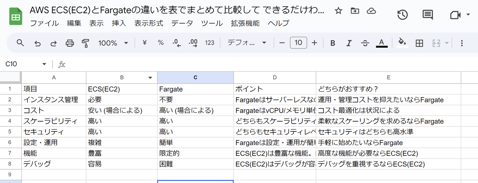Activate the paint format tool

coord(86,43)
